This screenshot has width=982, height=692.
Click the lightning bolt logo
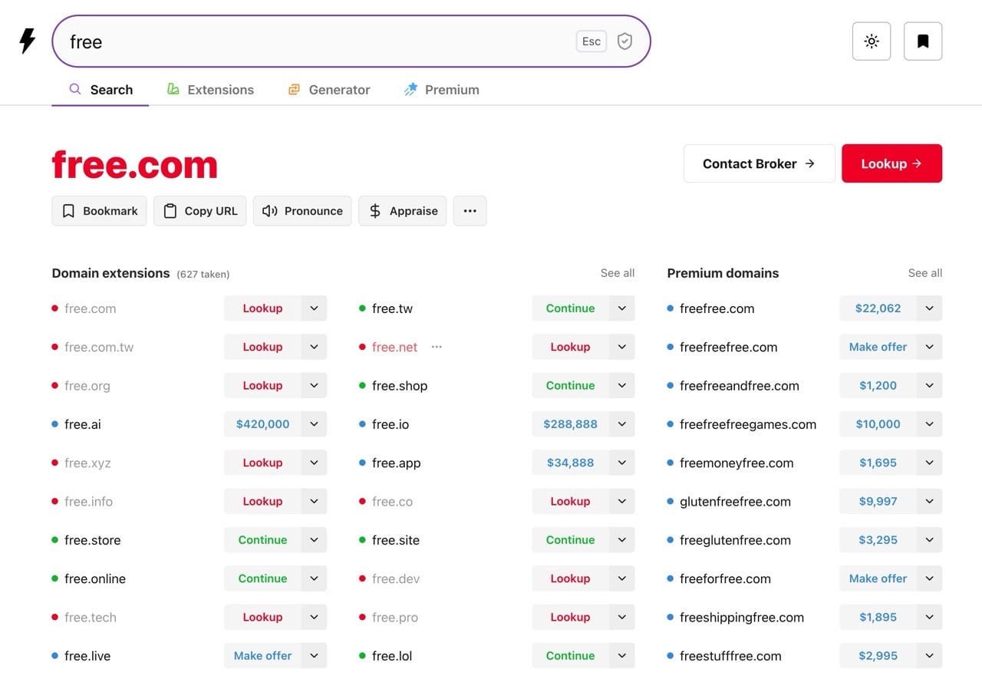27,41
